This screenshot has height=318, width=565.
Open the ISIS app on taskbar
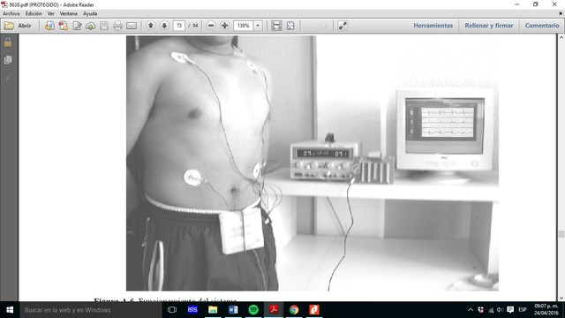192,310
